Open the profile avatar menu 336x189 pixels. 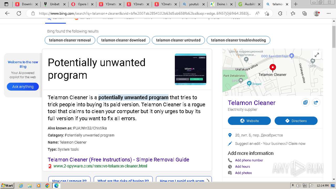point(317,13)
